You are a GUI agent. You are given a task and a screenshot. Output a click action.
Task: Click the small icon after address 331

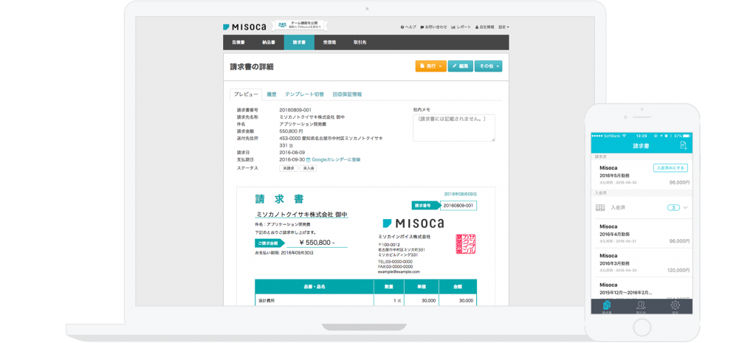[291, 145]
